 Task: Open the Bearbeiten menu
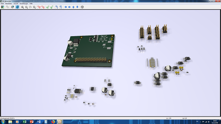point(9,4)
